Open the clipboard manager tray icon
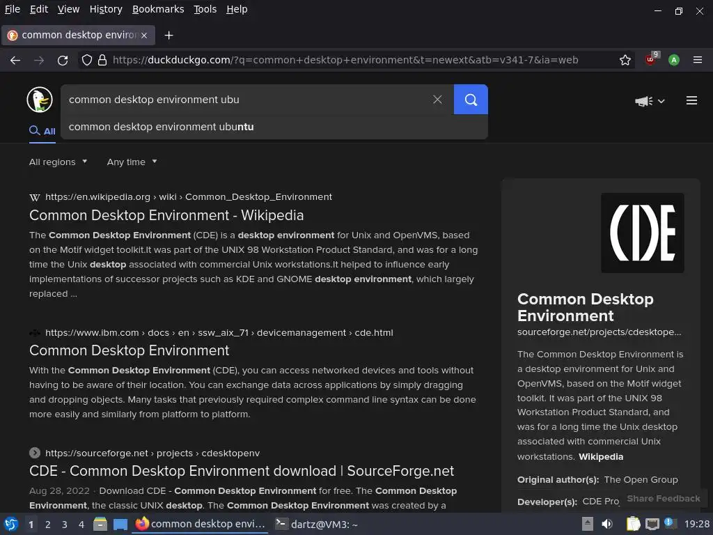 [x=633, y=524]
